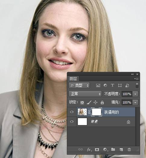Image resolution: width=146 pixels, height=158 pixels.
Task: Click the 填充 100% value field
Action: pyautogui.click(x=127, y=102)
